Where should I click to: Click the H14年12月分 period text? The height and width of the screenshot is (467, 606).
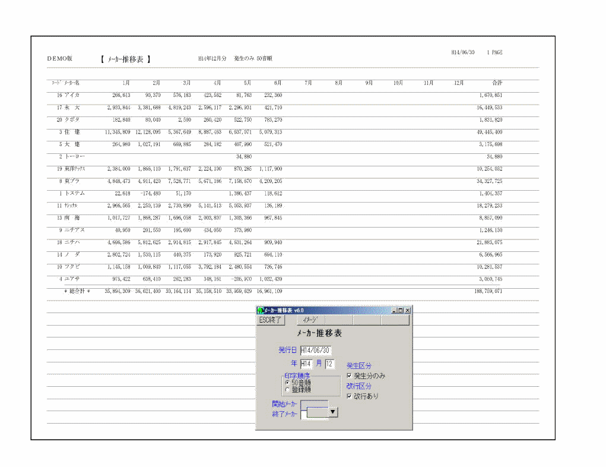[212, 58]
